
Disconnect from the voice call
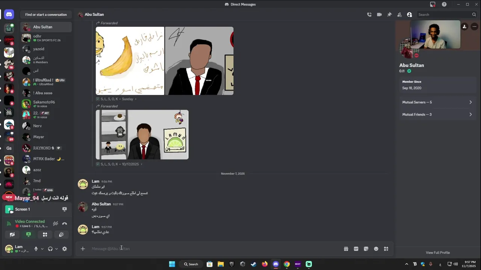coord(65,223)
